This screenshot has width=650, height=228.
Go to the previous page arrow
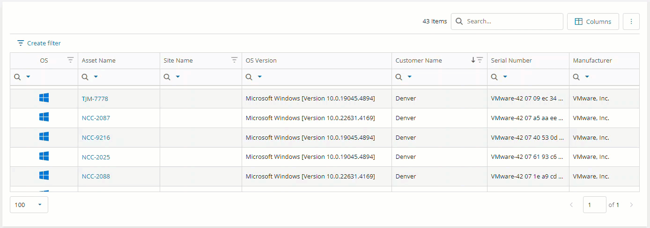pos(571,205)
